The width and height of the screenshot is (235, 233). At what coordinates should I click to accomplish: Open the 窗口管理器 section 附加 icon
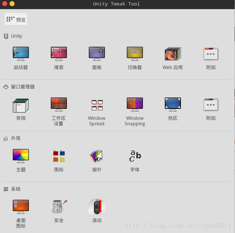[211, 104]
